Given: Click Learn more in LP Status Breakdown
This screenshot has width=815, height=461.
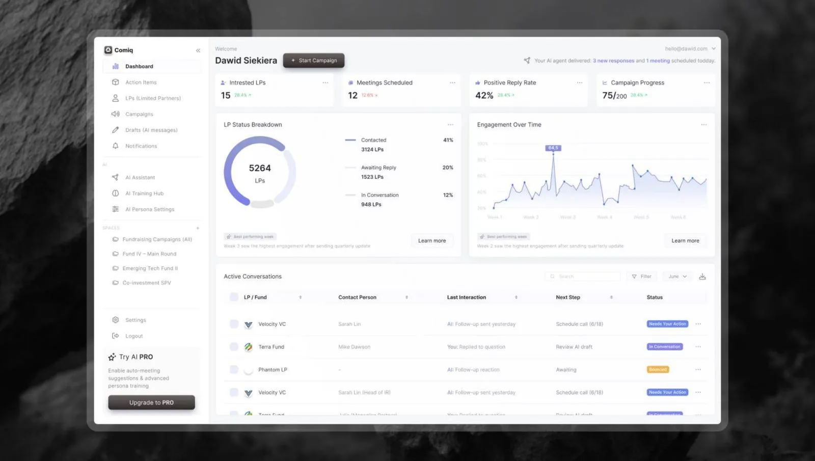Looking at the screenshot, I should (x=432, y=241).
